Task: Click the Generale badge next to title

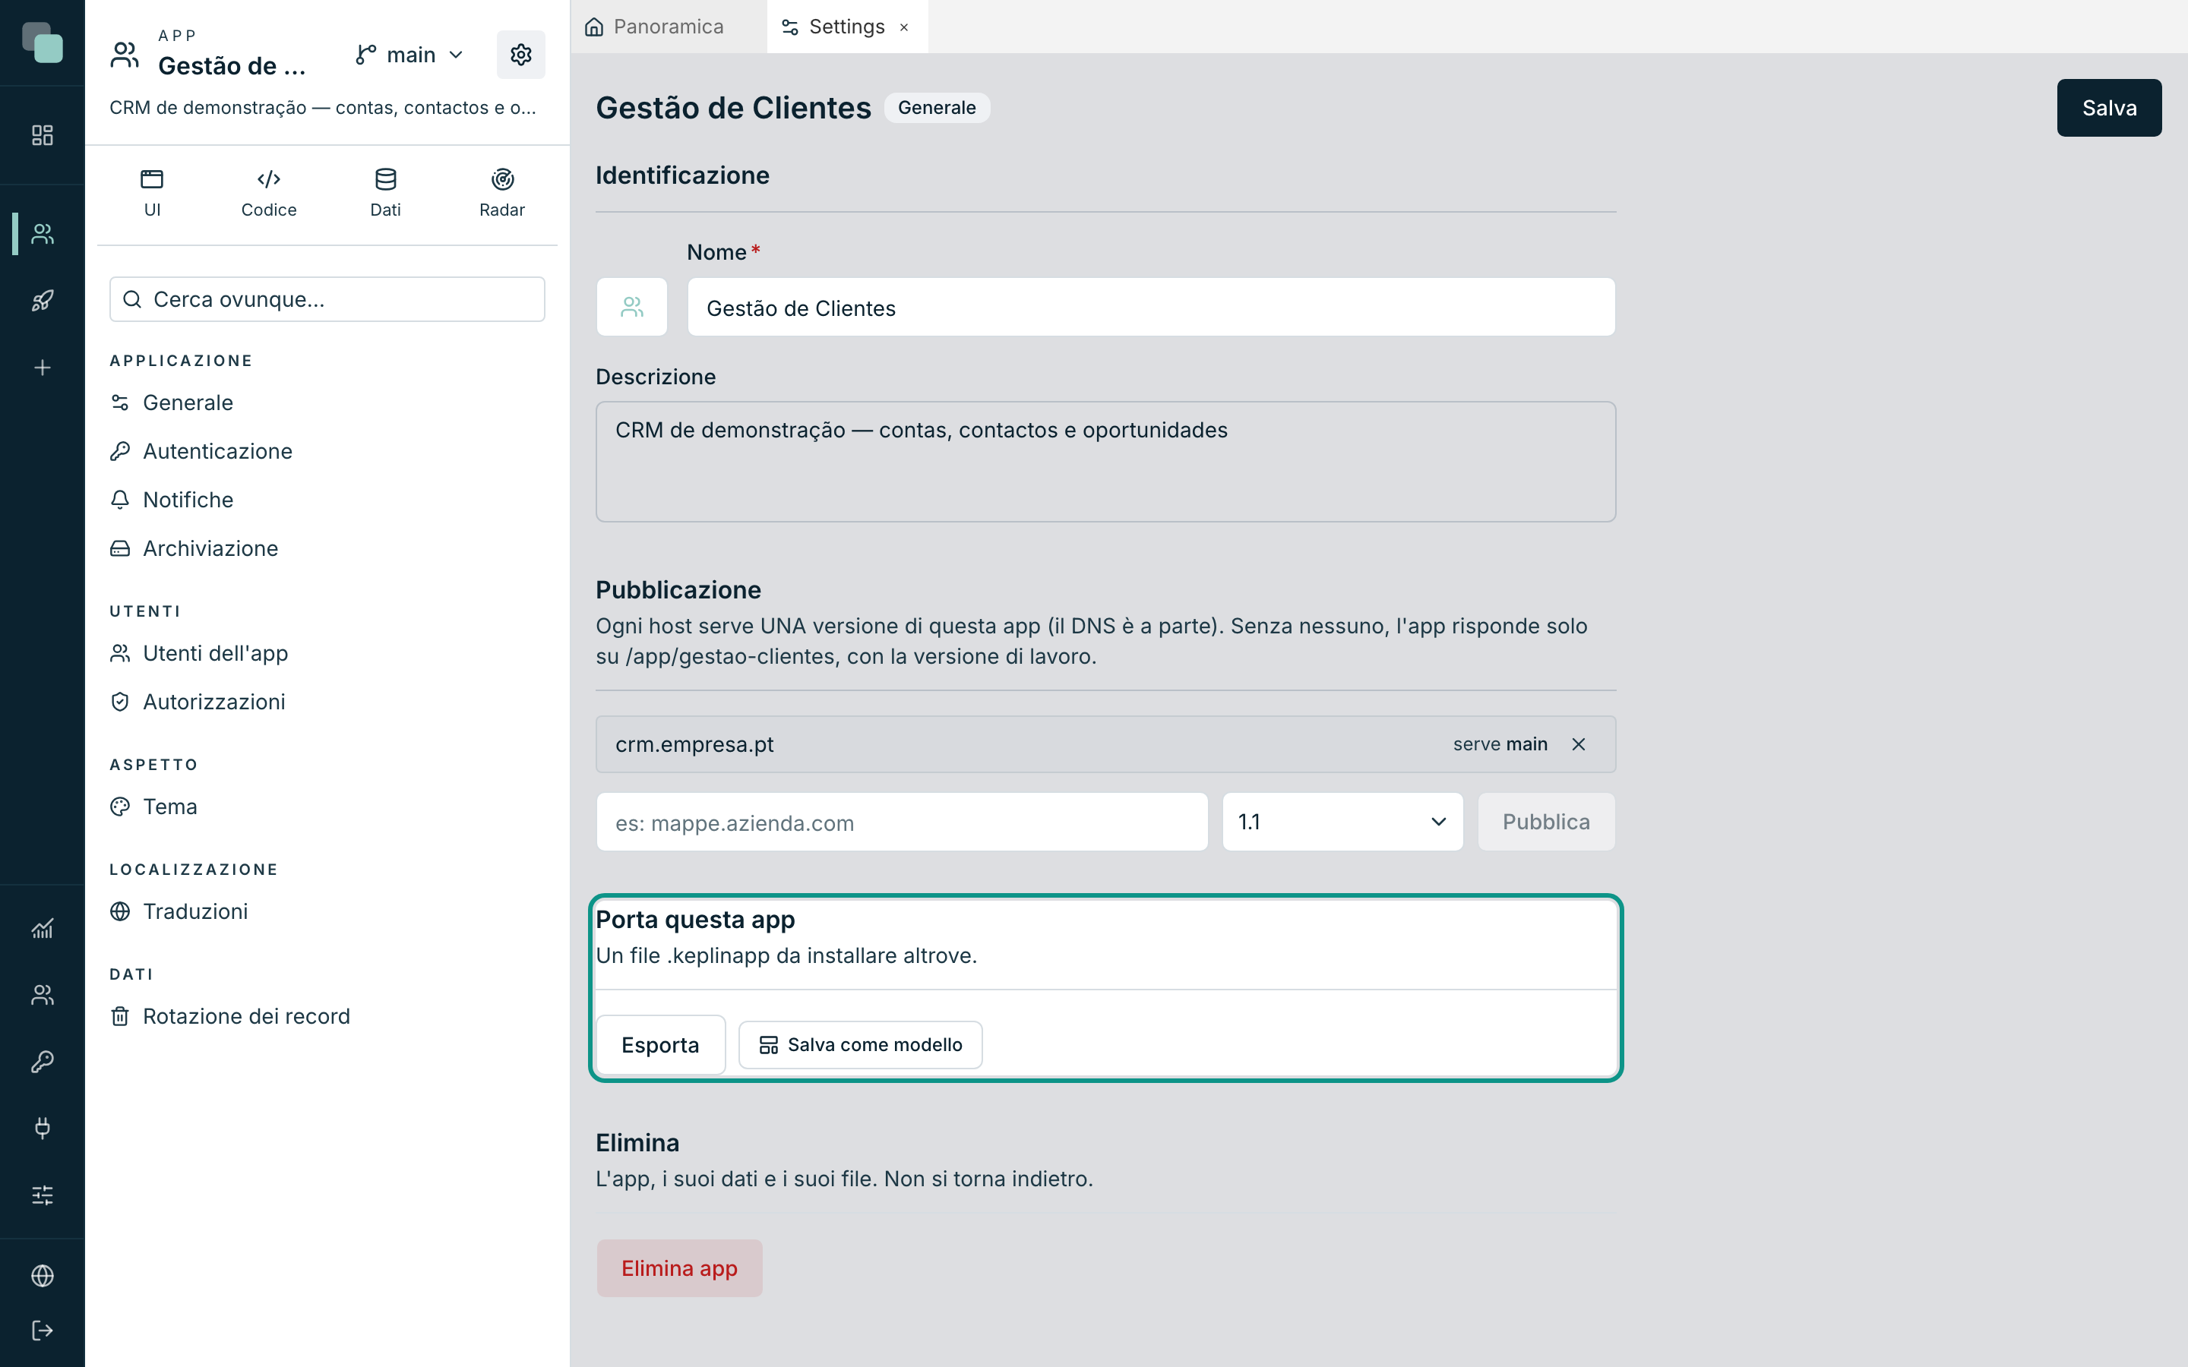Action: [936, 108]
